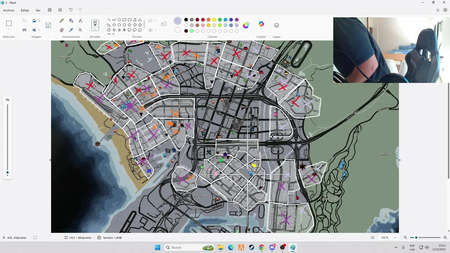Select the Pencil tool
This screenshot has height=253, width=450.
pos(62,21)
